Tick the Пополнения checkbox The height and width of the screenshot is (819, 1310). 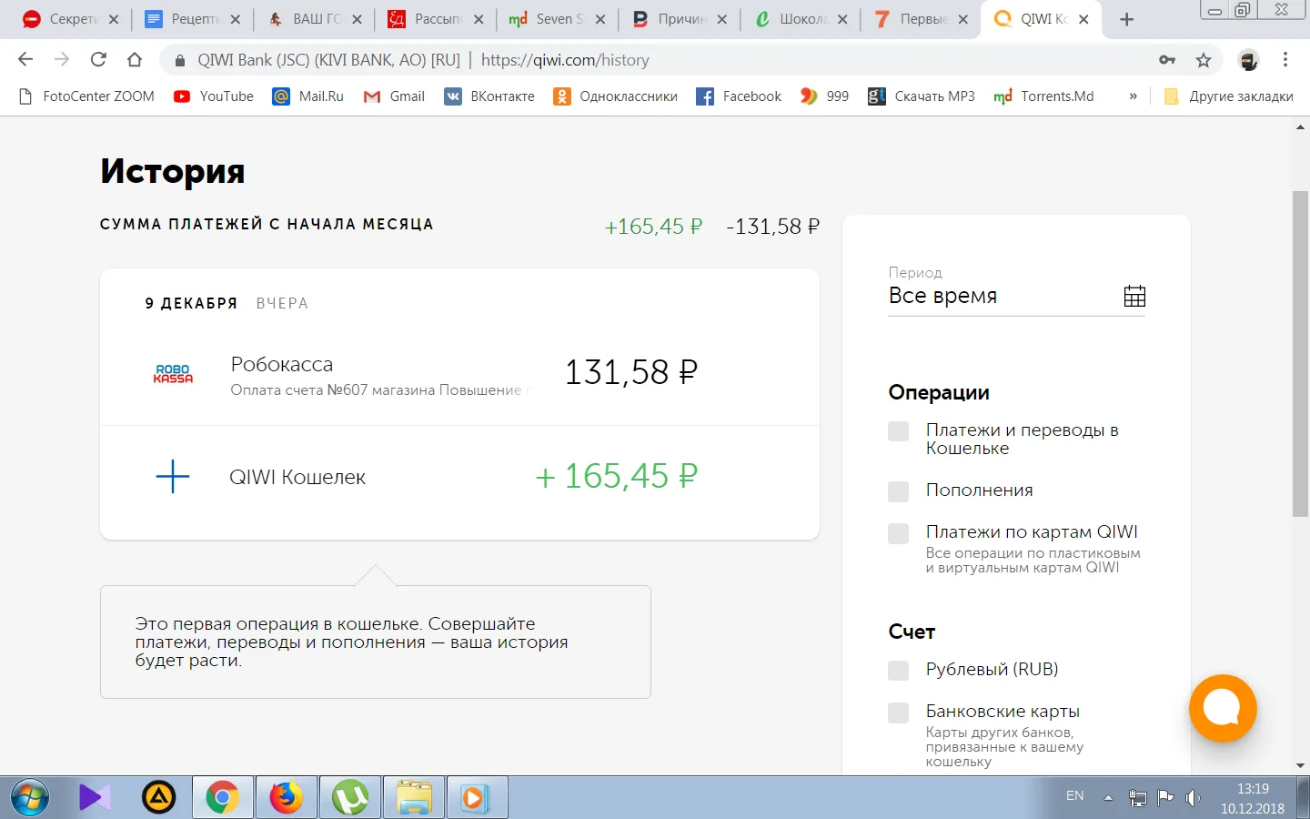(899, 491)
